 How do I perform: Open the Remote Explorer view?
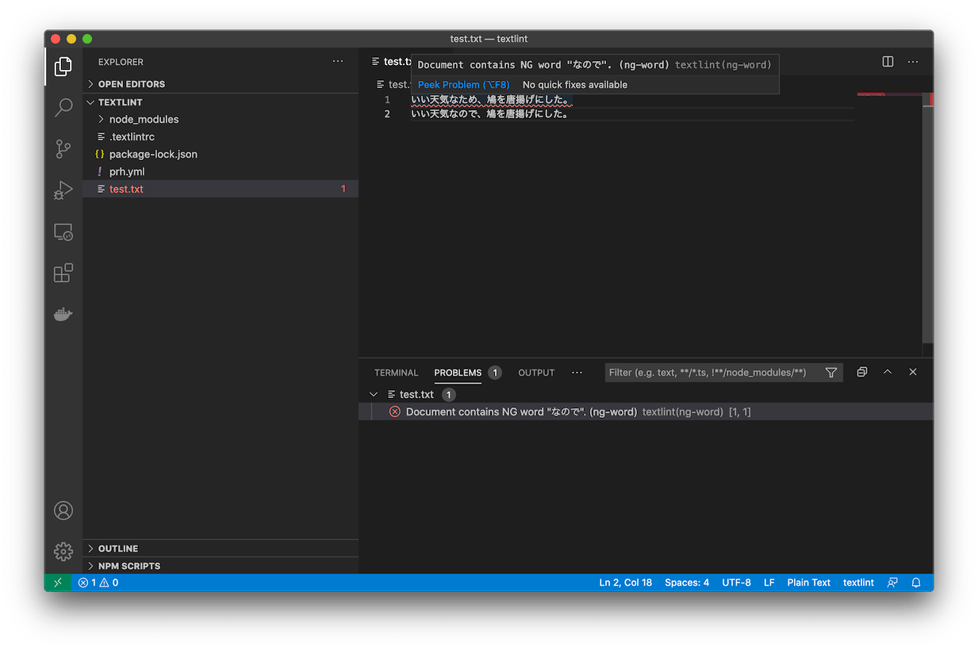click(x=63, y=232)
